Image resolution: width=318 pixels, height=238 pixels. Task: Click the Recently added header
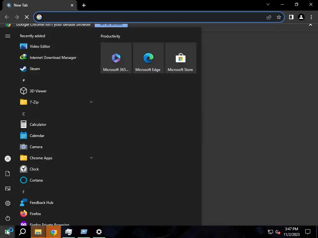coord(32,36)
